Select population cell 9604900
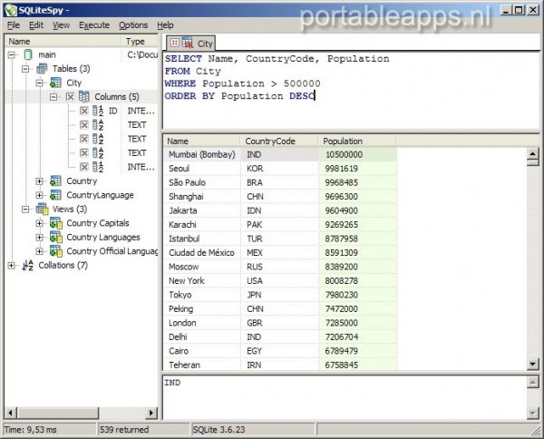The image size is (544, 439). pos(357,210)
